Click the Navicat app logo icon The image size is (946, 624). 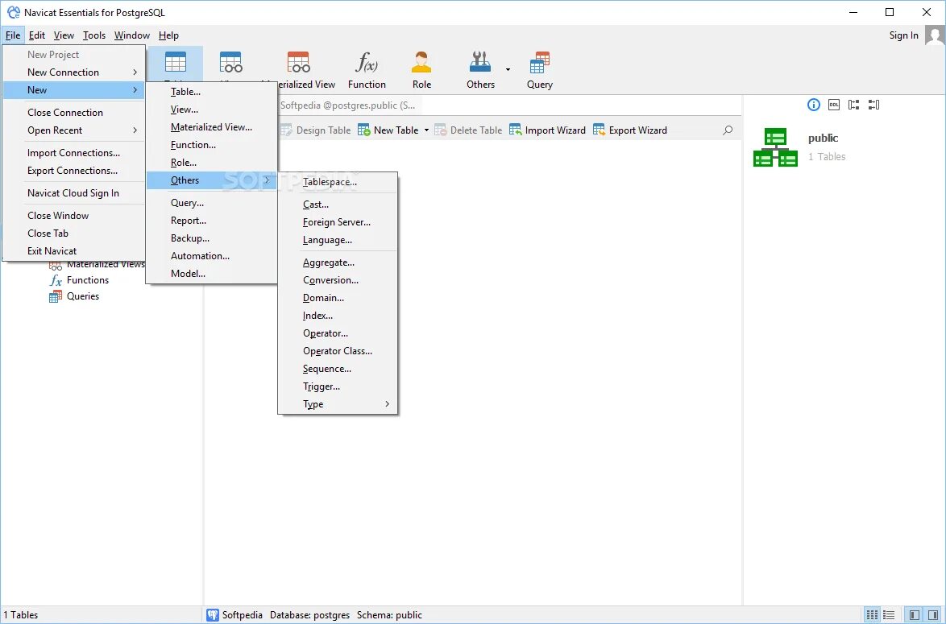[13, 12]
